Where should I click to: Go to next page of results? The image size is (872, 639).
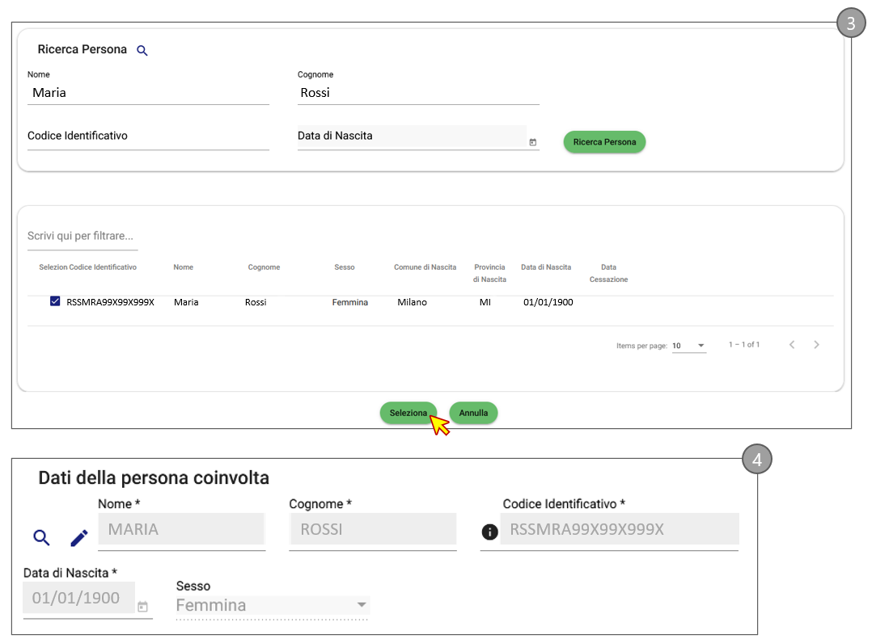click(x=816, y=345)
